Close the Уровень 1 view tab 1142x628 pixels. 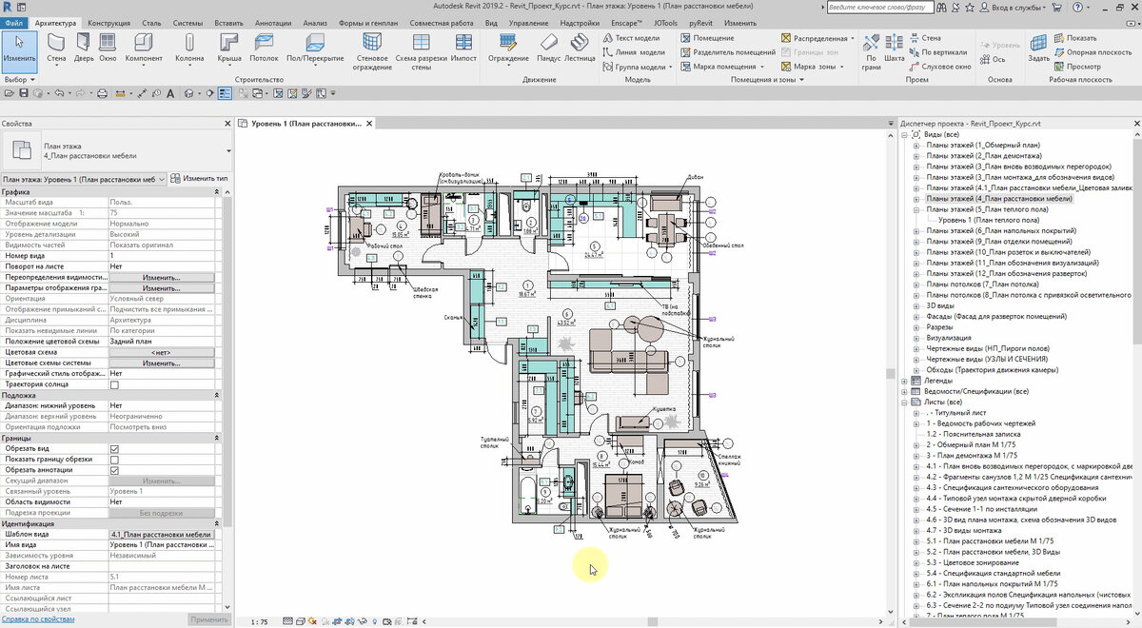point(367,124)
